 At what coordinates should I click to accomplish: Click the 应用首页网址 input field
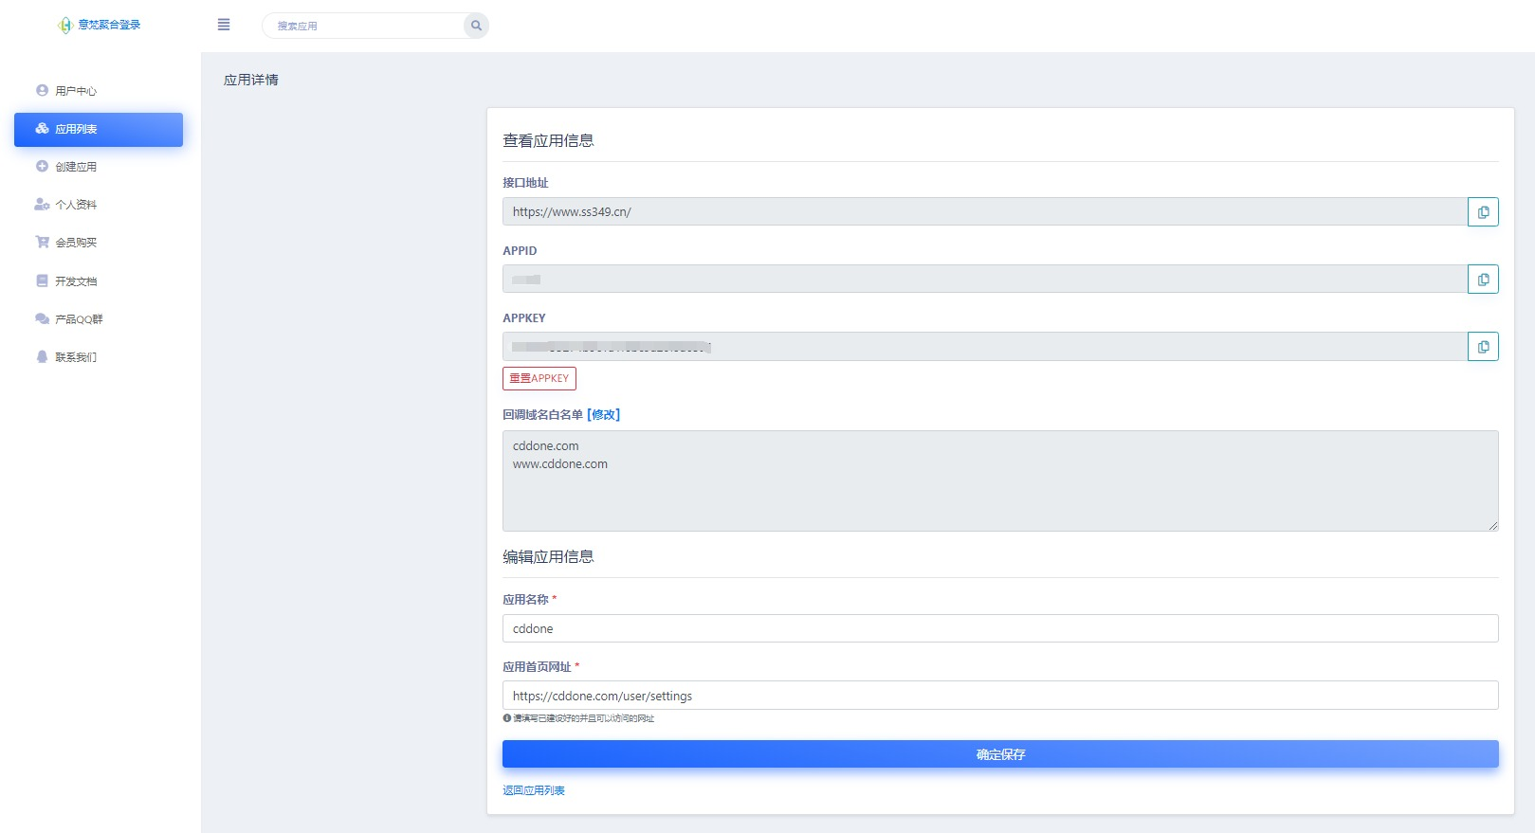click(x=1000, y=696)
